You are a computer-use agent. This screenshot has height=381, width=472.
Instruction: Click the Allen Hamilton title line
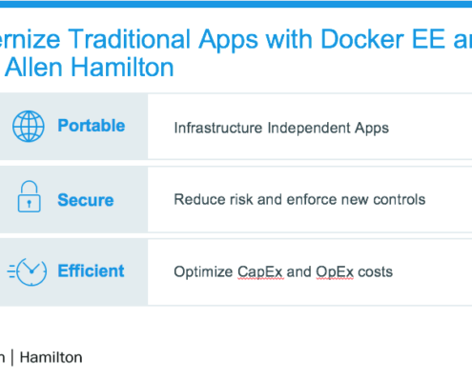coord(87,68)
